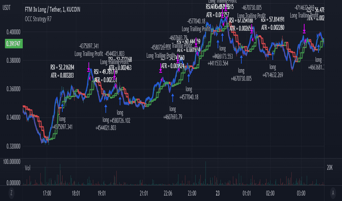Select the '+4544021.803' trade label
This screenshot has width=342, height=201.
[106, 128]
